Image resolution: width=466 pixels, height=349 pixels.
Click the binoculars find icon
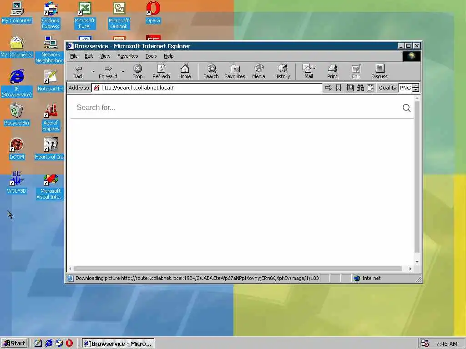click(x=360, y=88)
